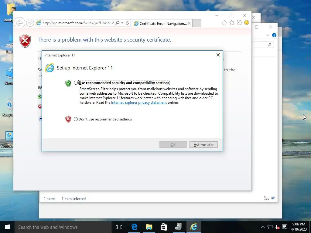
Task: Open the Internet Explorer privacy statement link
Action: coord(139,103)
